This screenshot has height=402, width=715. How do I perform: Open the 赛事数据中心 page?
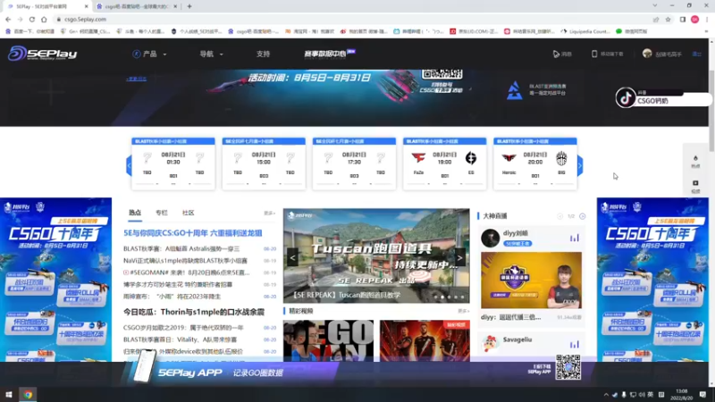(329, 54)
